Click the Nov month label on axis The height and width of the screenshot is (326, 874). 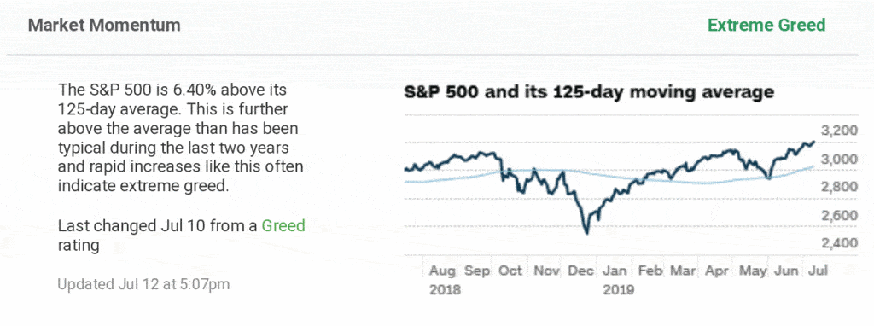[x=546, y=271]
